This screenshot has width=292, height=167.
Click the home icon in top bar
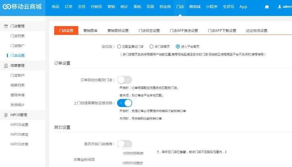point(267,7)
